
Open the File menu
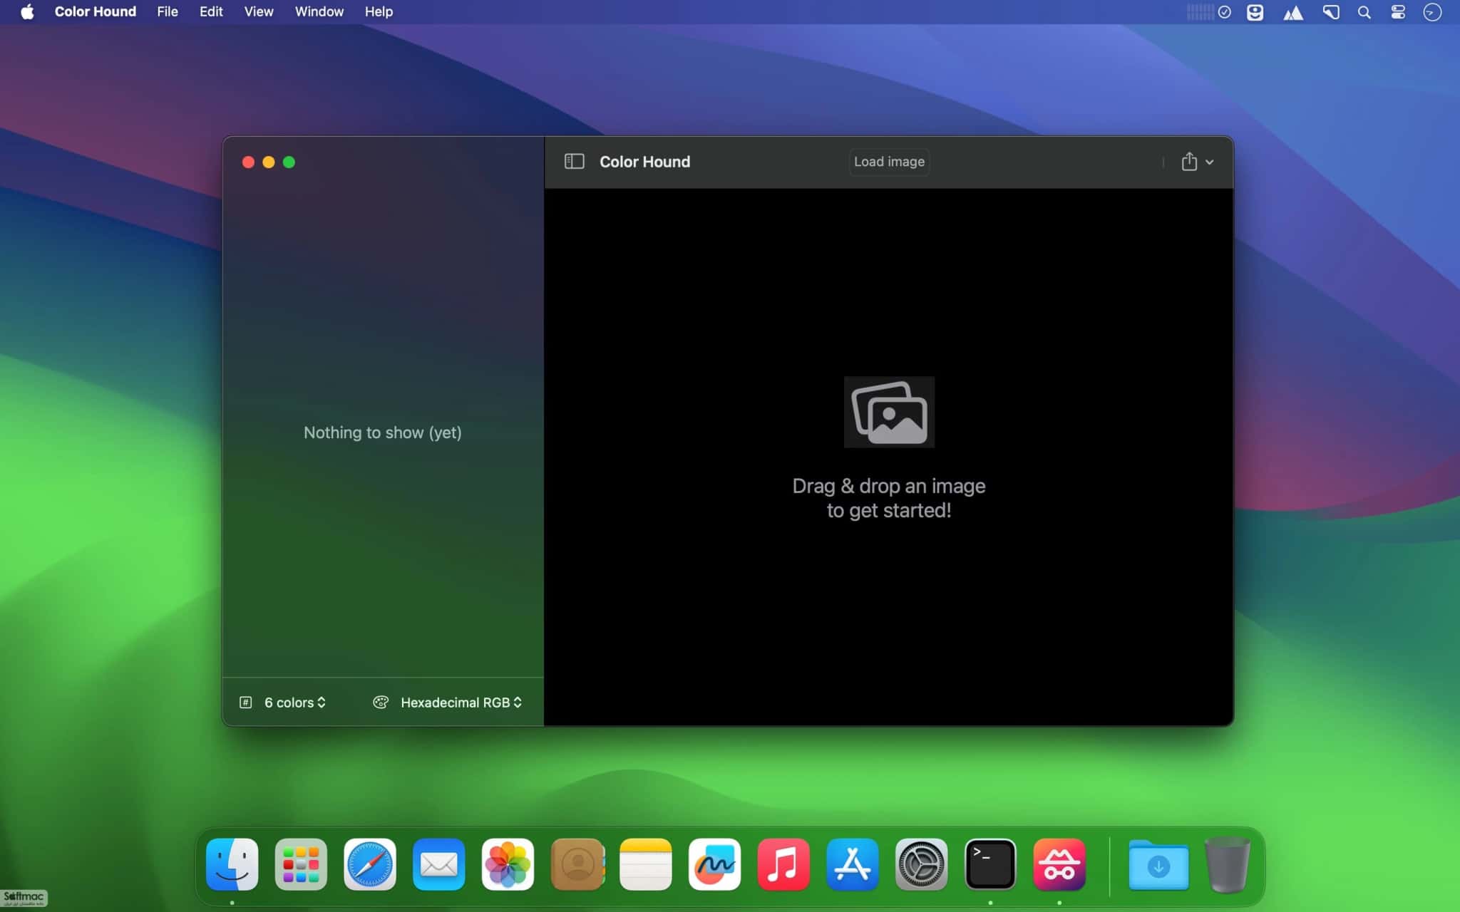pyautogui.click(x=168, y=11)
